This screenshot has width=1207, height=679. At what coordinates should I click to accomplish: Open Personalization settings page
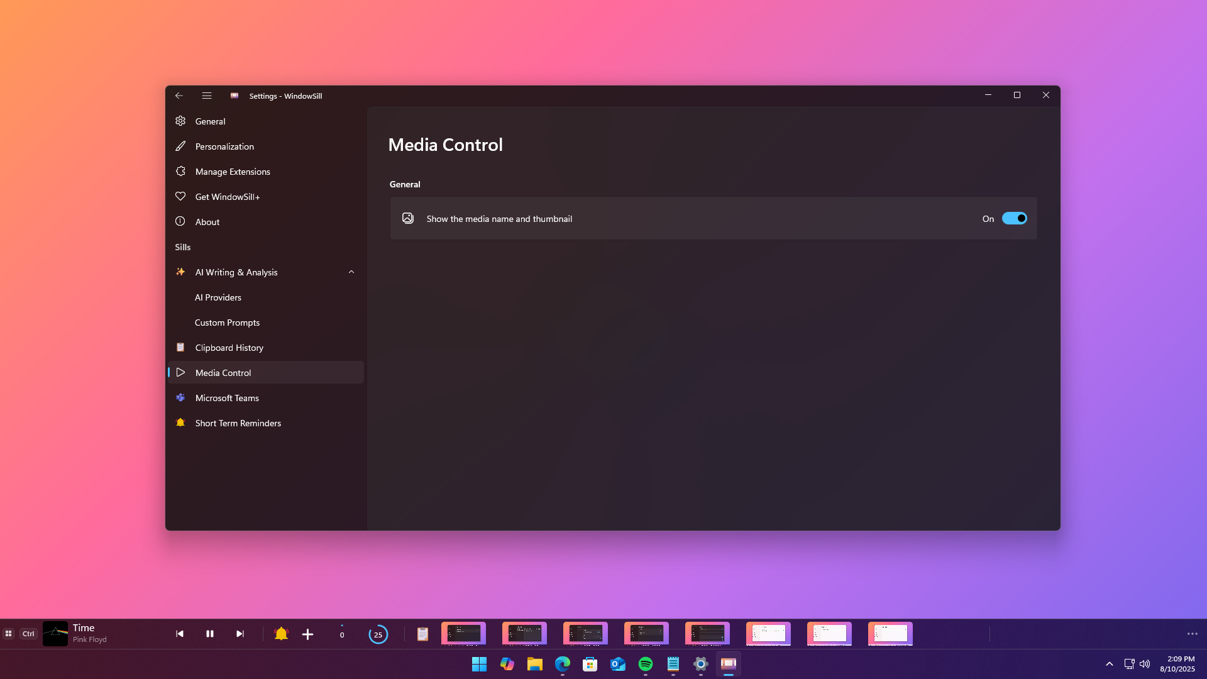click(x=224, y=146)
